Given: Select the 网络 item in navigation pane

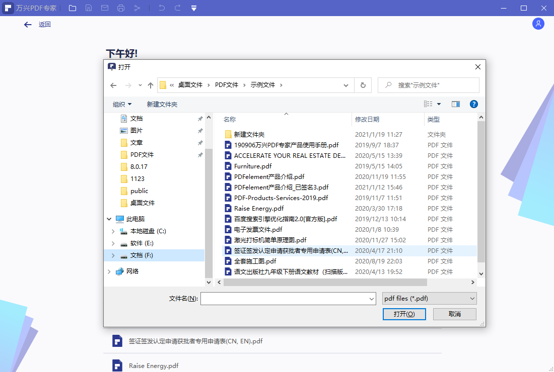Looking at the screenshot, I should [132, 271].
